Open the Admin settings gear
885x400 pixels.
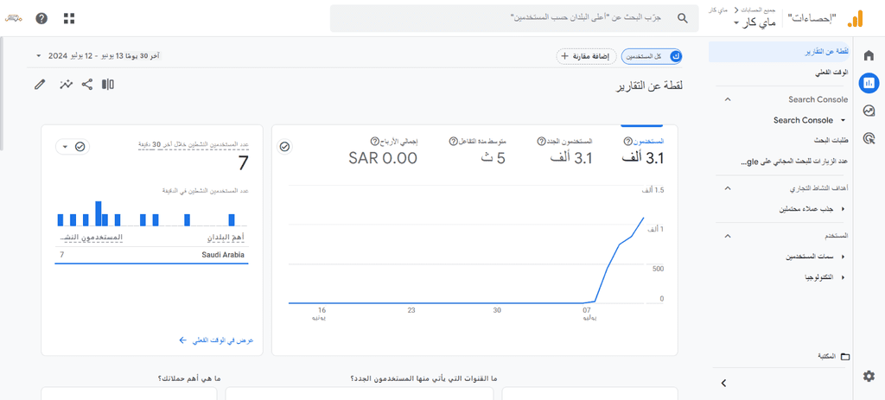pyautogui.click(x=869, y=376)
